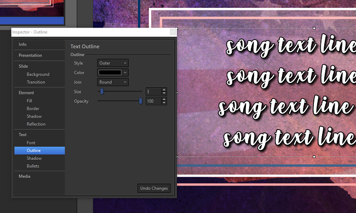Increase Opacity with up arrow
356x213 pixels.
click(x=164, y=99)
